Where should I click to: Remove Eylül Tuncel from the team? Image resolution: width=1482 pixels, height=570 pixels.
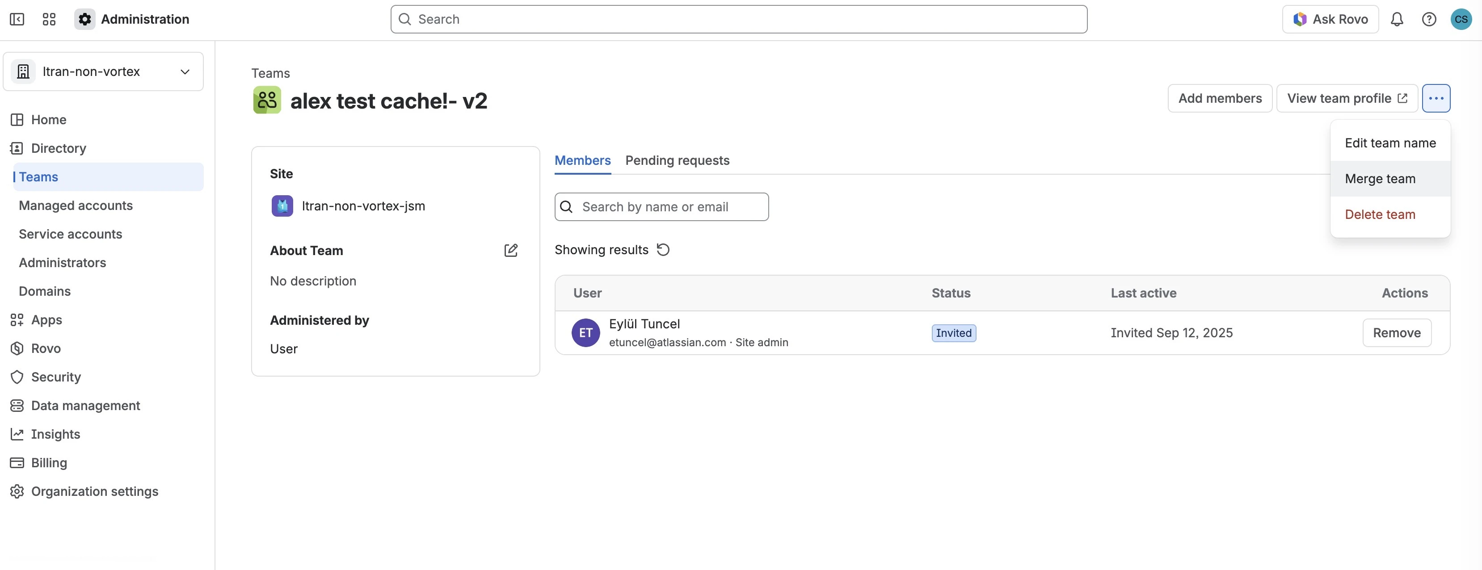[x=1396, y=333]
